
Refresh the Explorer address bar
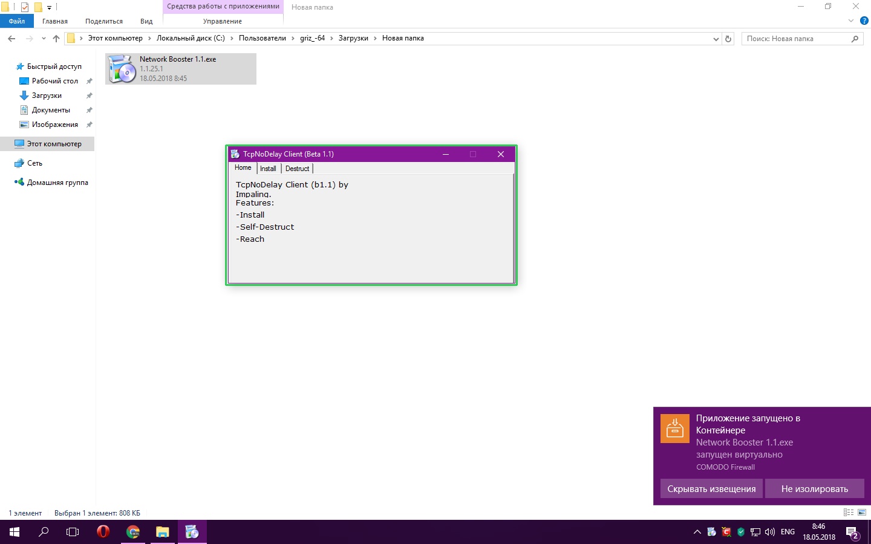click(x=728, y=39)
